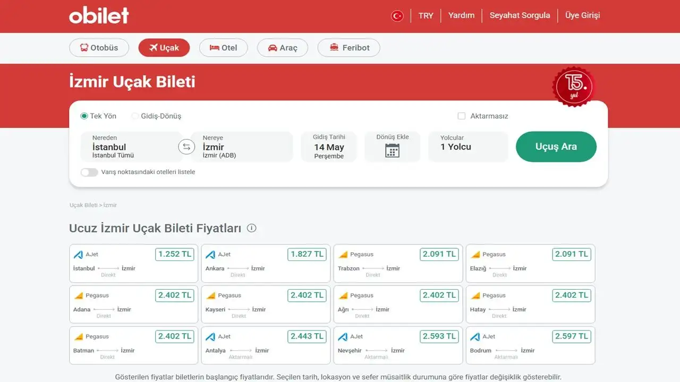The height and width of the screenshot is (382, 680).
Task: Open the price info icon
Action: (252, 228)
